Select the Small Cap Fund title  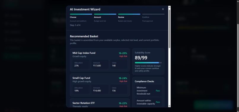pyautogui.click(x=81, y=78)
